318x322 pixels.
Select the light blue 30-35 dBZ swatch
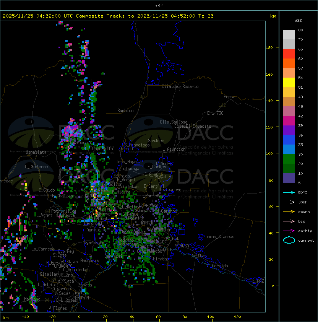pos(289,149)
